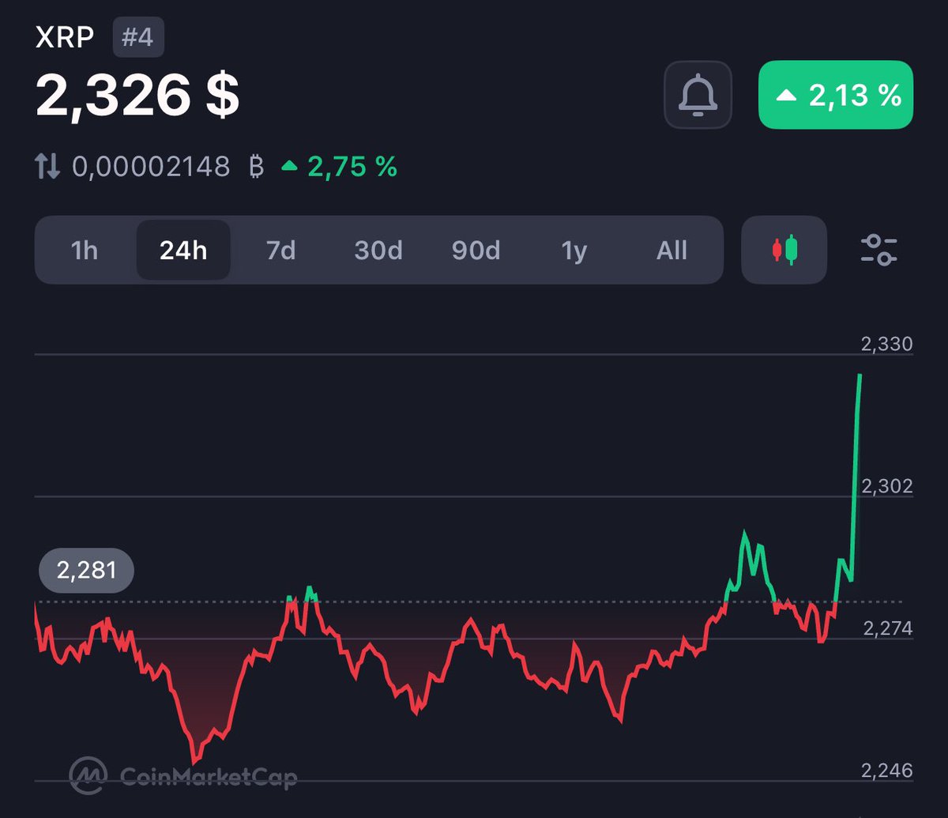Tap the 2,326 $ price heading

tap(137, 95)
